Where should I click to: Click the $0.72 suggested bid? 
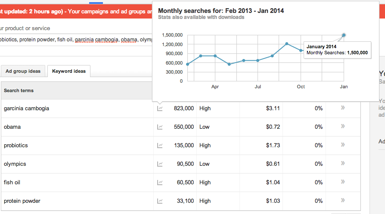tap(273, 127)
